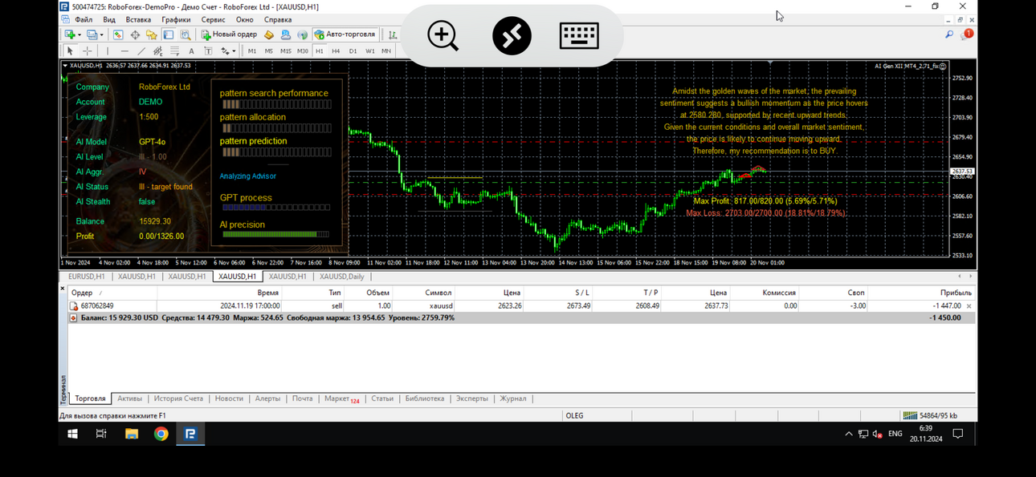Open the Эксперты terminal tab
The height and width of the screenshot is (477, 1036).
472,398
